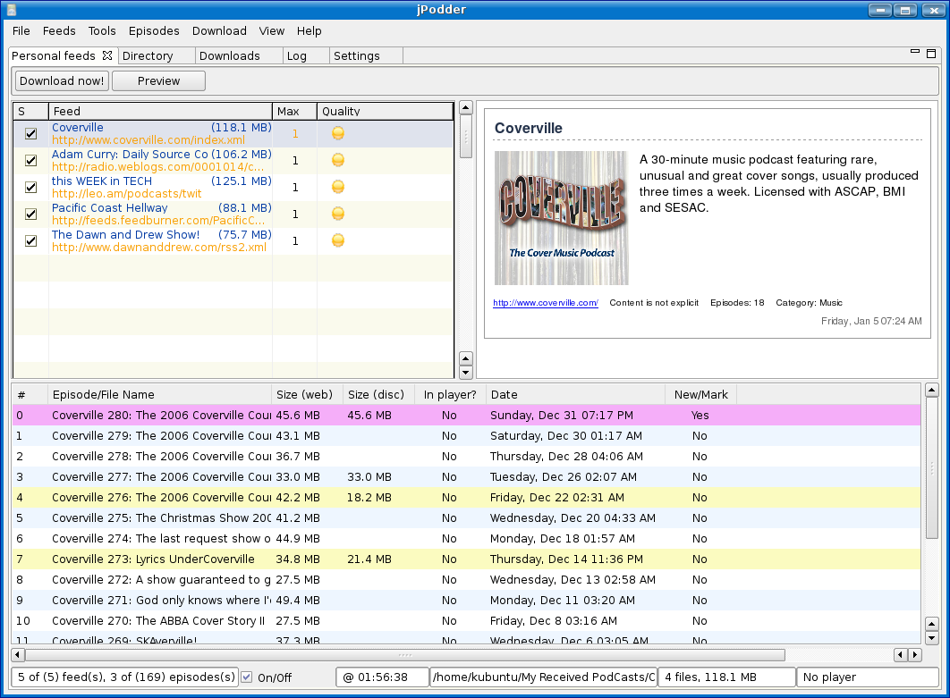Maximize the tab panel view icon
950x698 pixels.
pos(931,54)
